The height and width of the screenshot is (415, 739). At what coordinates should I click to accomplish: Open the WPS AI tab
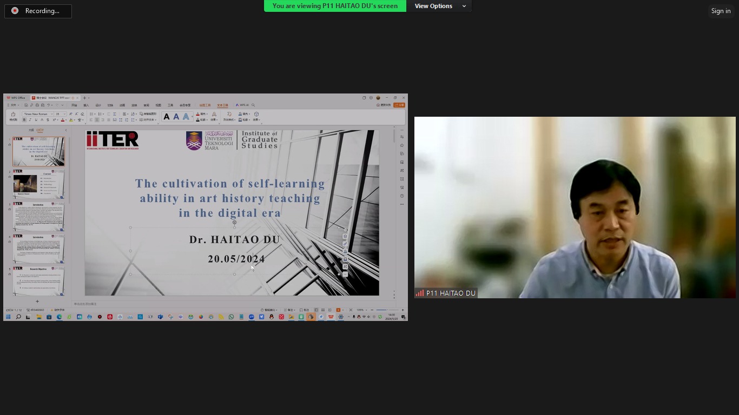[x=242, y=105]
